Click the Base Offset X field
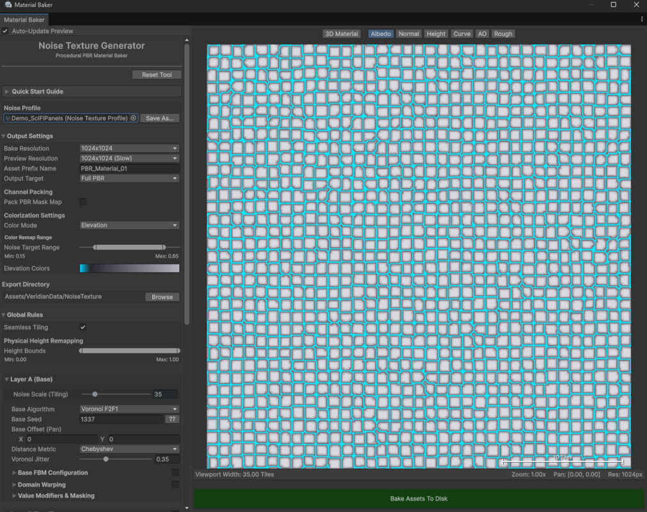This screenshot has height=512, width=647. 62,439
